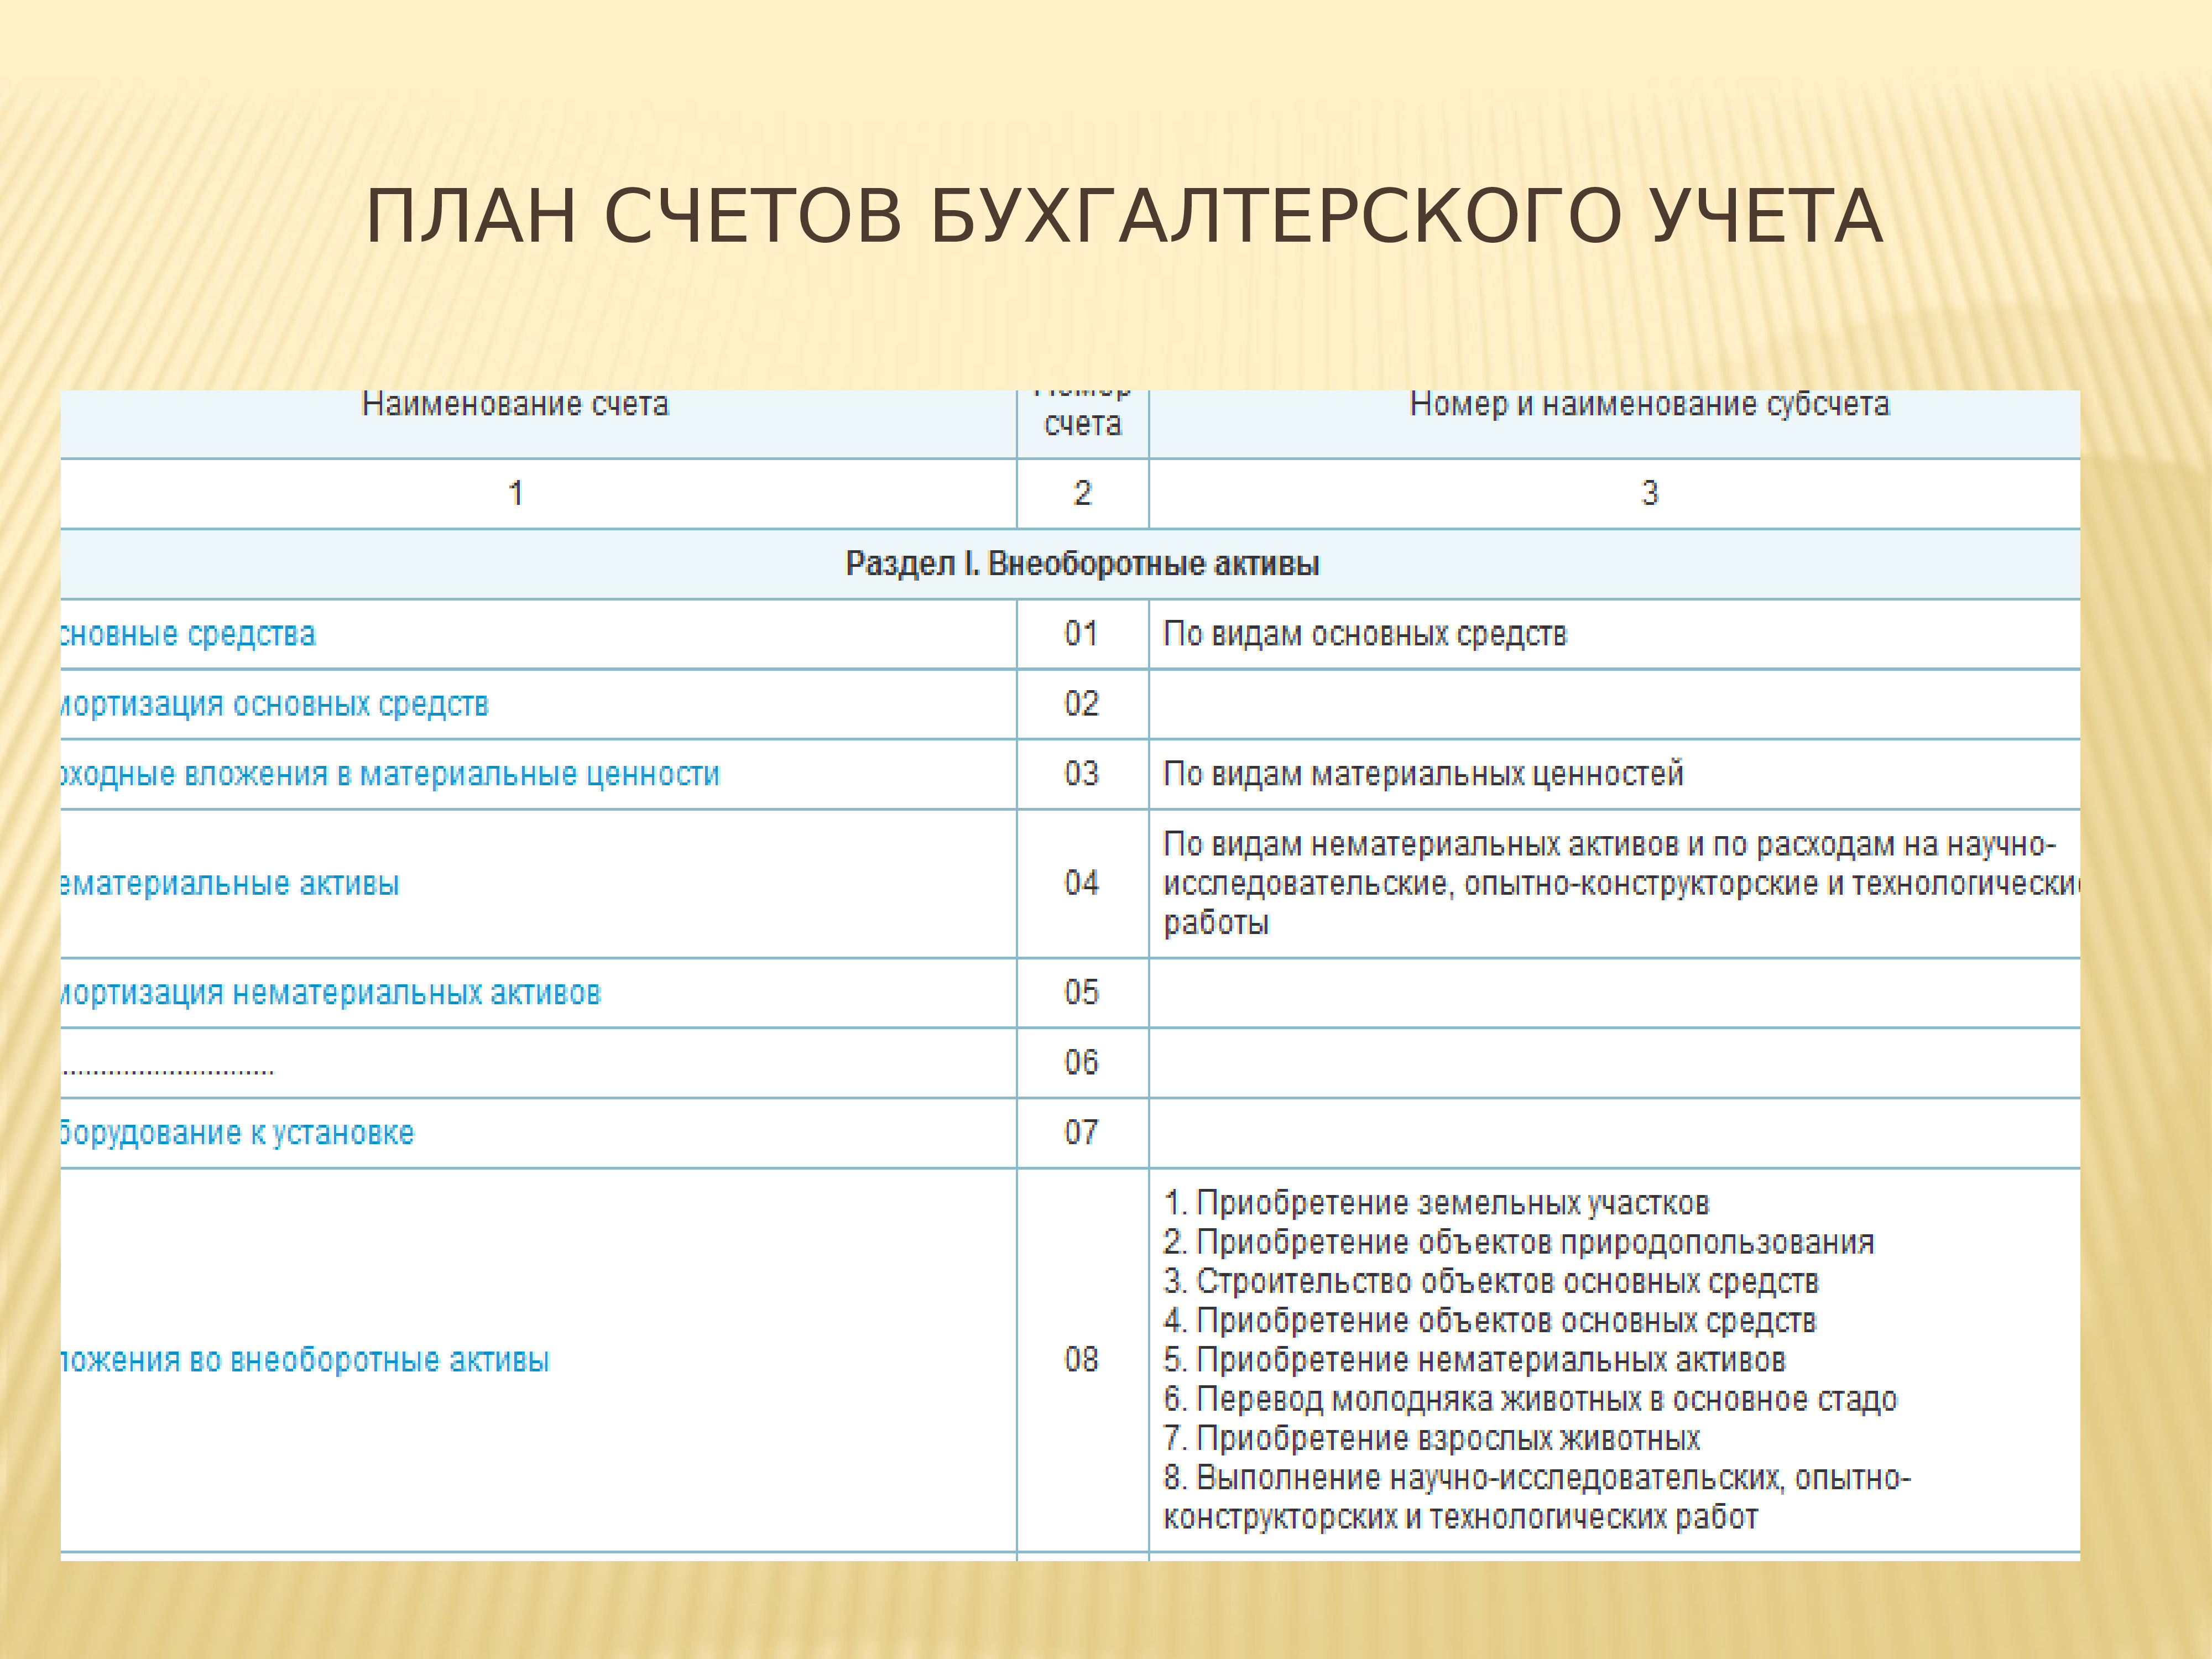Screen dimensions: 2212x1659
Task: Select account number cell 06
Action: (1082, 1062)
